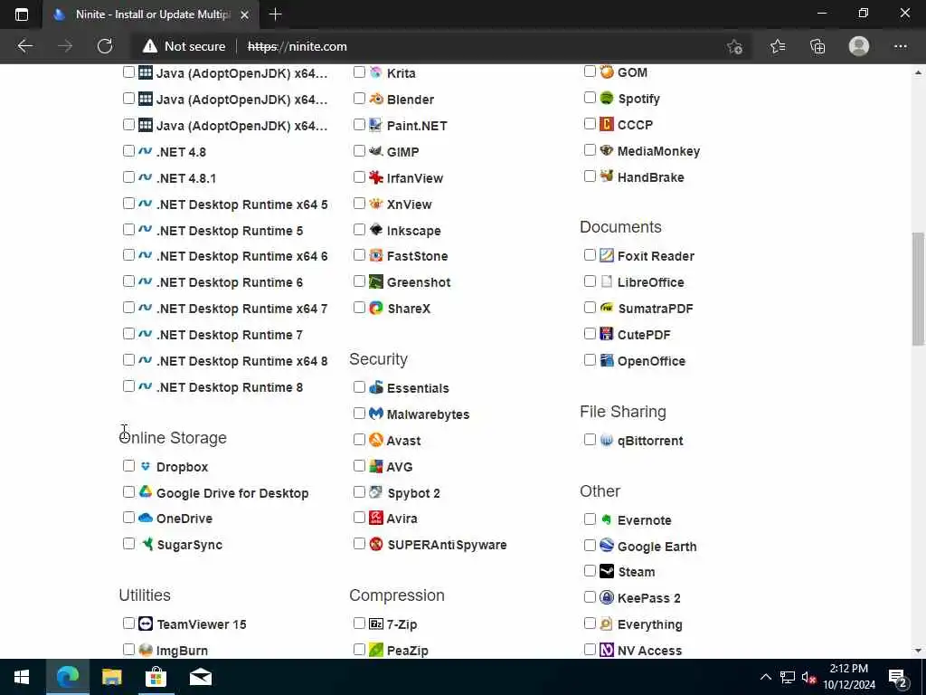Click the Blender logo icon
926x695 pixels.
coord(375,99)
